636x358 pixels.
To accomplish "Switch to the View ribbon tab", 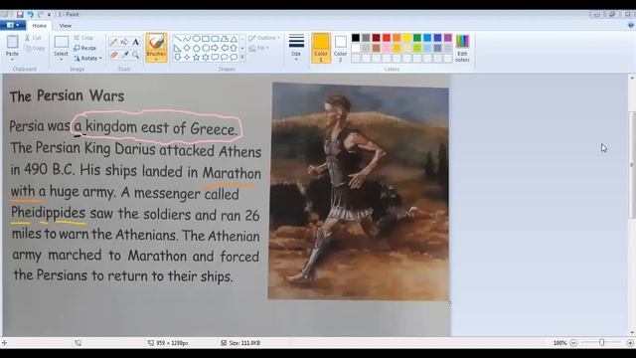I will 65,26.
